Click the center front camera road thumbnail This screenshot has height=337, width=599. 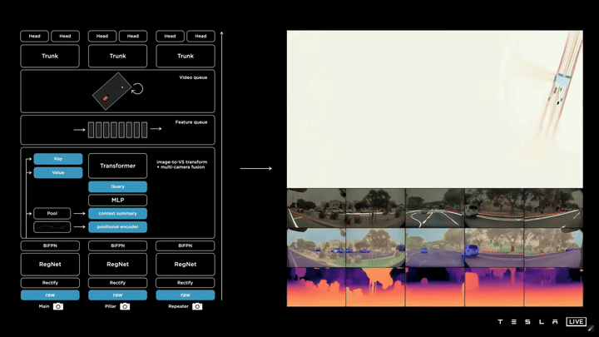click(x=434, y=207)
